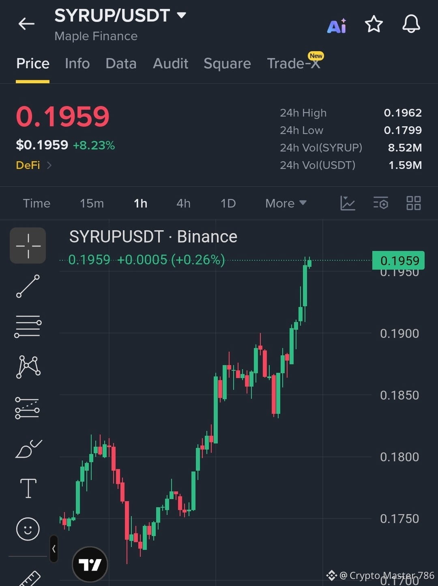
Task: Open chart indicators line-graph icon
Action: (348, 203)
